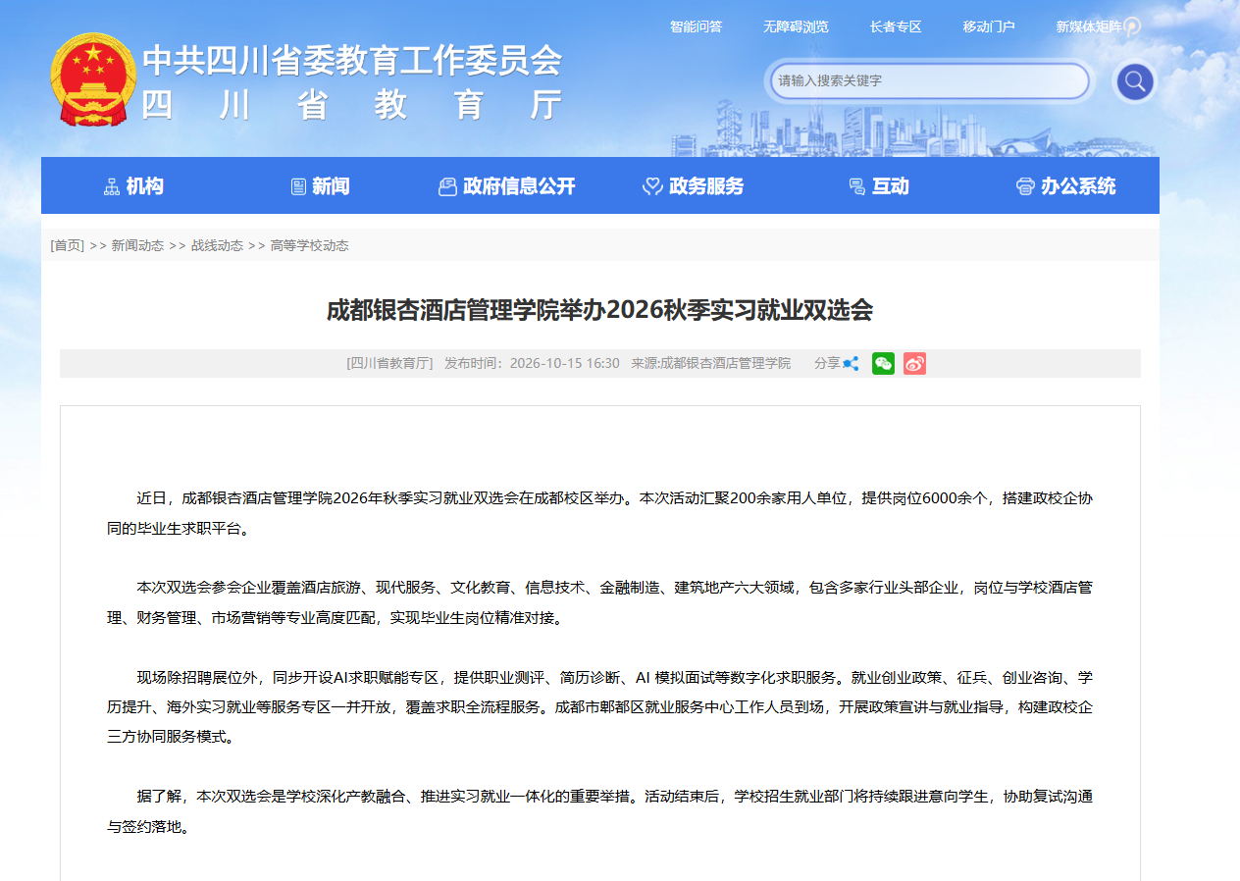Click the blue share nodes icon

click(851, 364)
